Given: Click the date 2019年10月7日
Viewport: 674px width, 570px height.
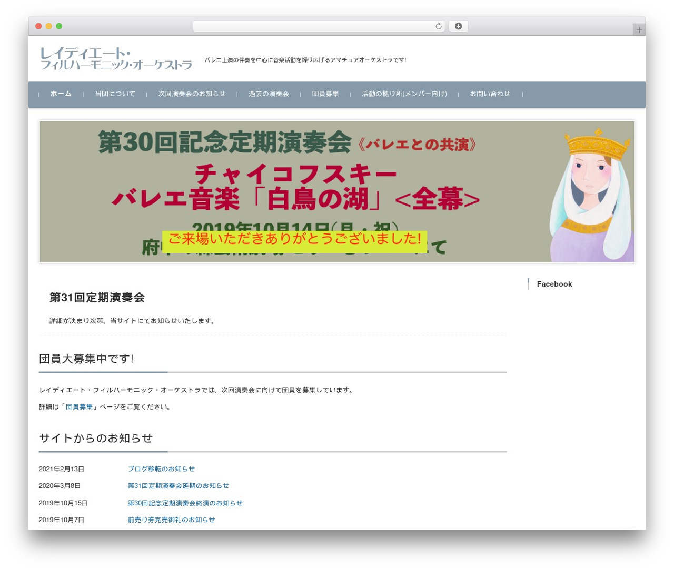Looking at the screenshot, I should [x=61, y=520].
